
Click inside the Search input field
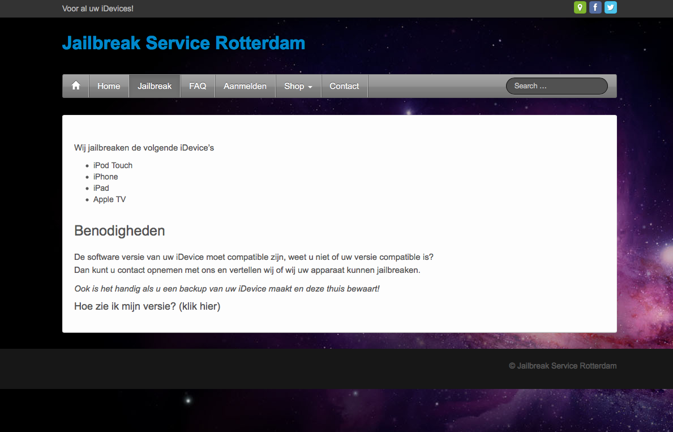click(556, 86)
